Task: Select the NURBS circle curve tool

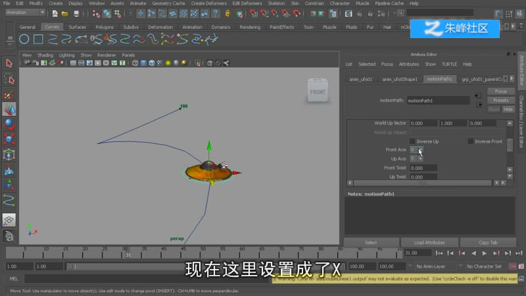Action: 24,39
